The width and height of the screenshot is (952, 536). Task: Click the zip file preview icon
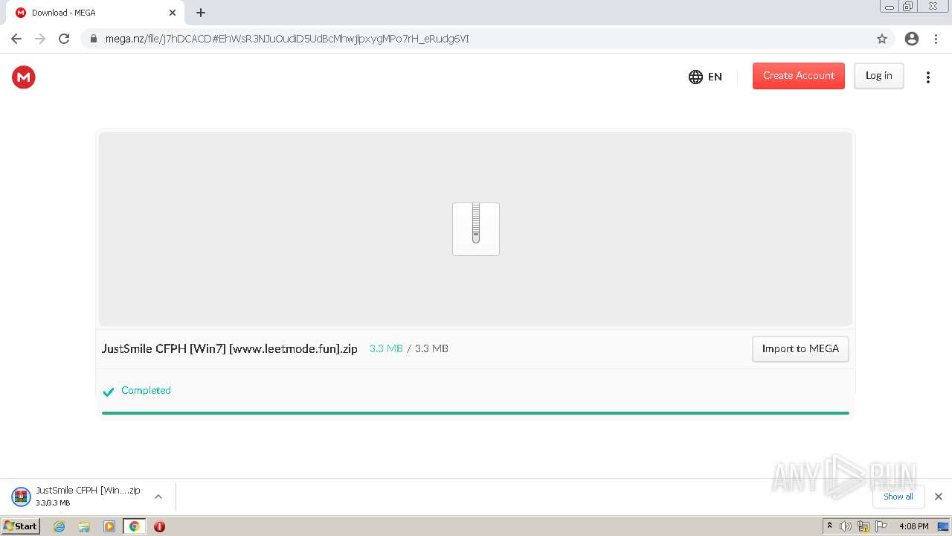pyautogui.click(x=476, y=229)
